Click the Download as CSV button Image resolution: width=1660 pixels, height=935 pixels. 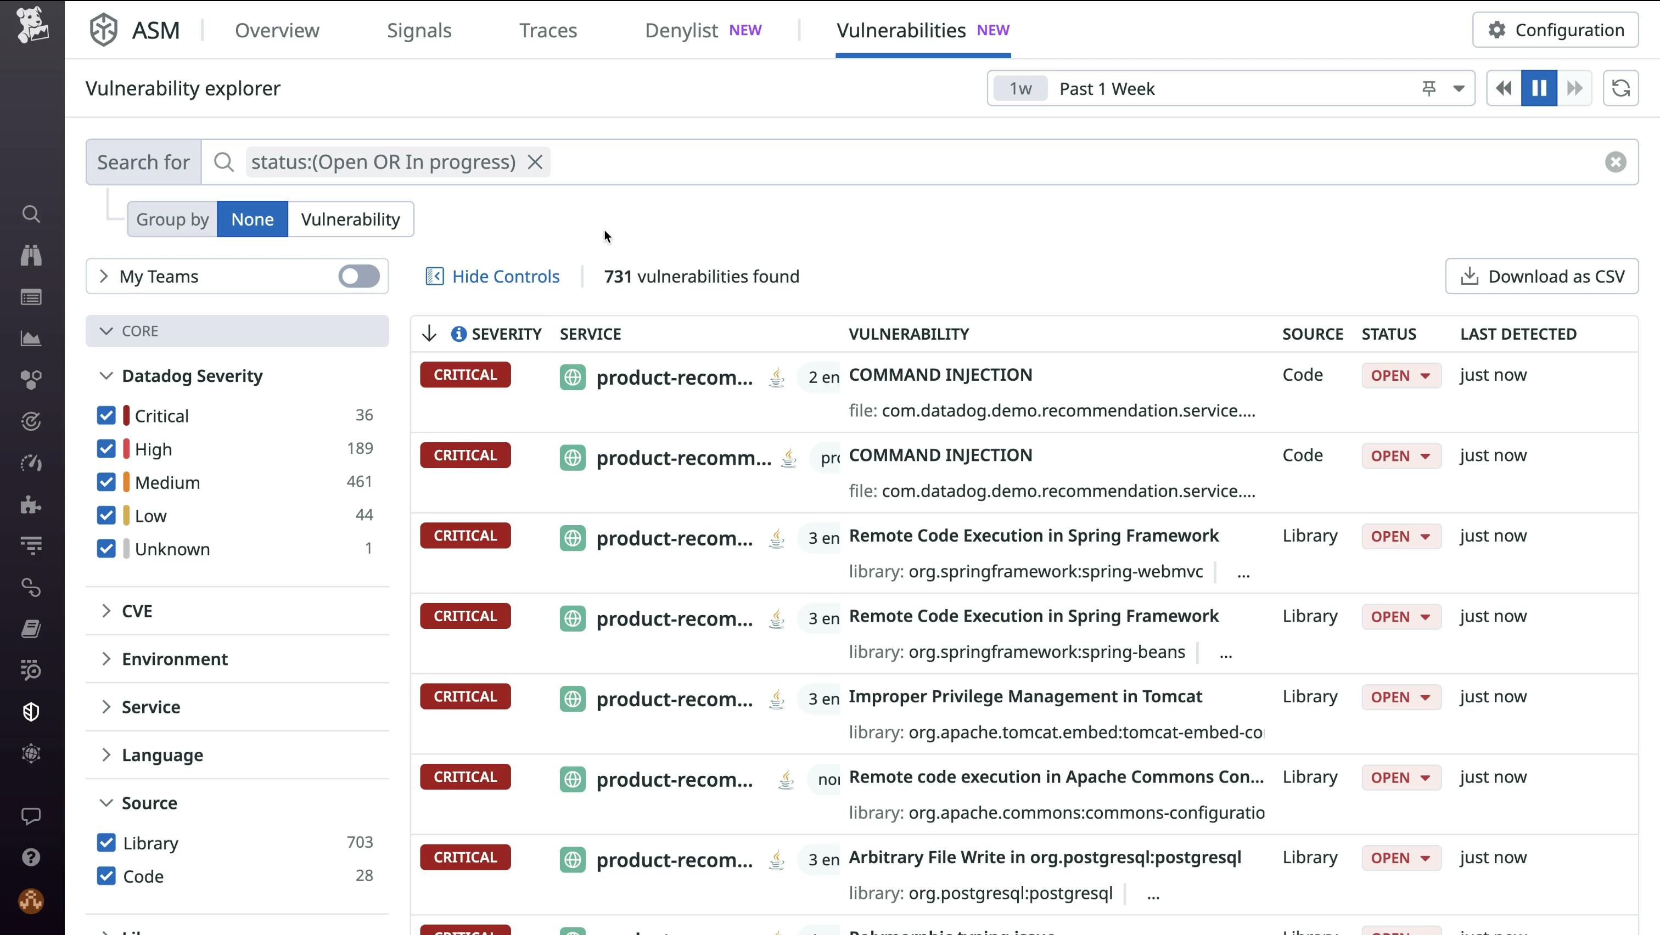1541,275
